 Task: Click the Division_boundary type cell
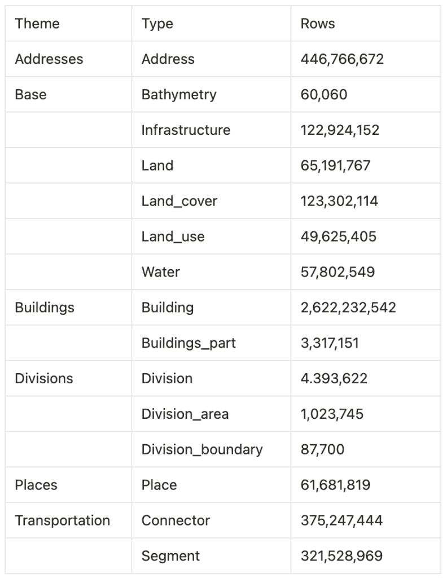(202, 449)
